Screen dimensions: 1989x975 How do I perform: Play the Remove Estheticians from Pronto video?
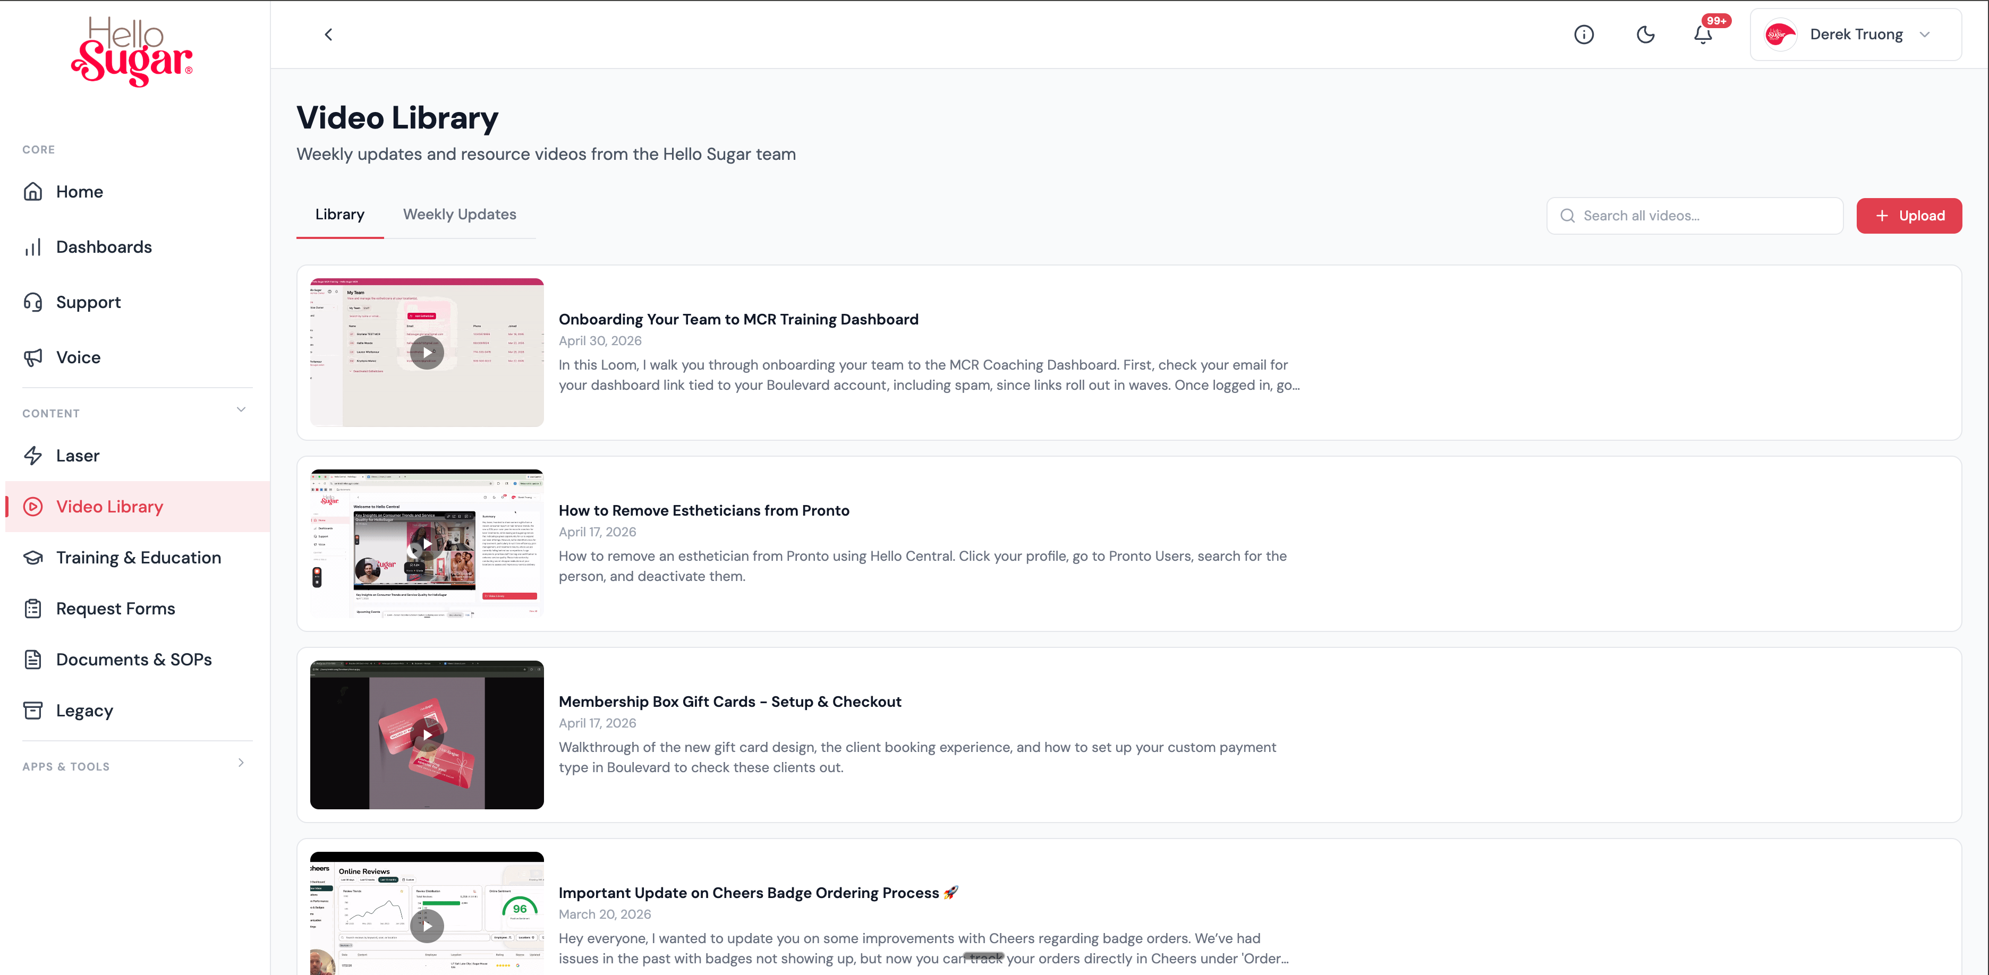tap(427, 543)
